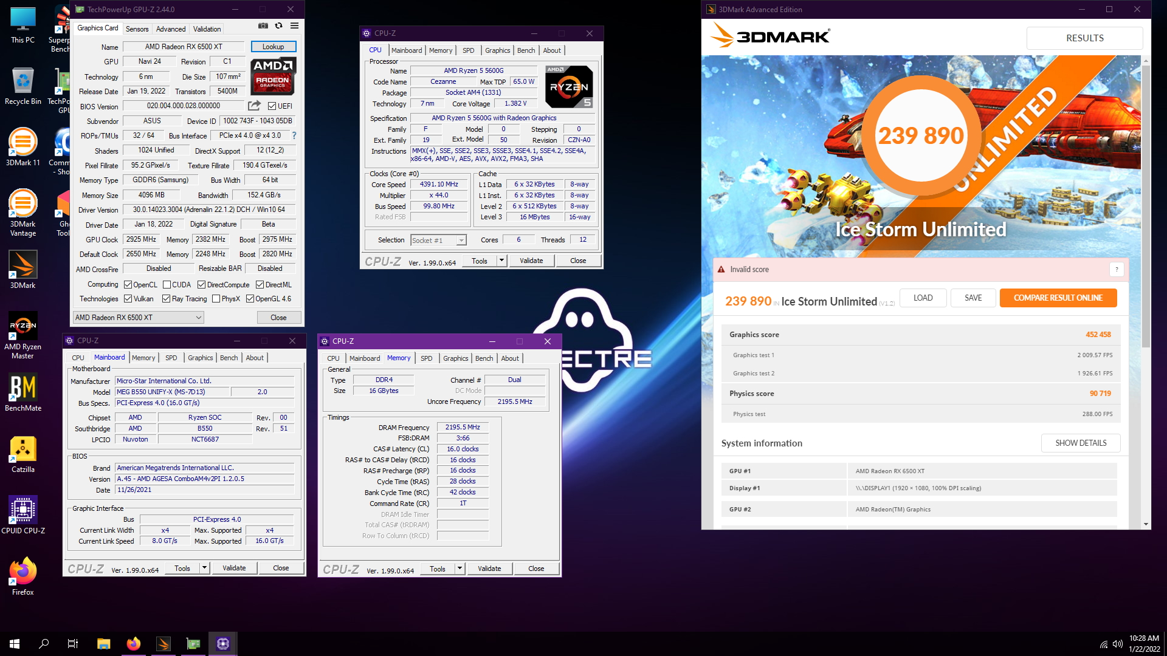Click the LOAD button in 3DMark
Screen dimensions: 1167x656
[923, 298]
